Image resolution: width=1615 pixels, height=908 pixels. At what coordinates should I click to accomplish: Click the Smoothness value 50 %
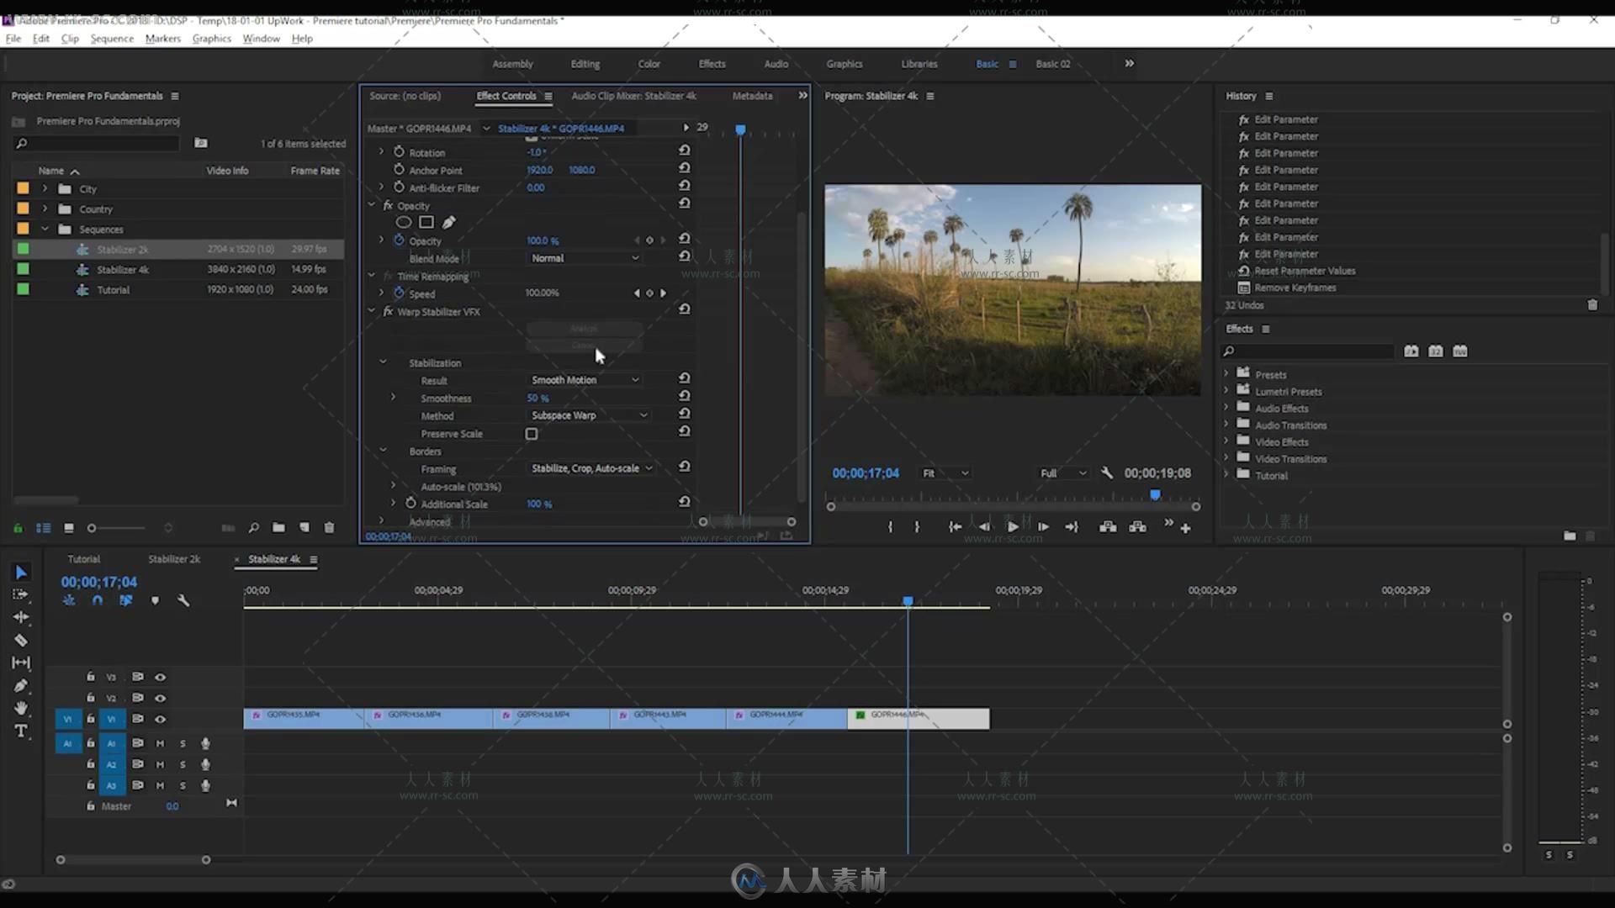coord(537,399)
